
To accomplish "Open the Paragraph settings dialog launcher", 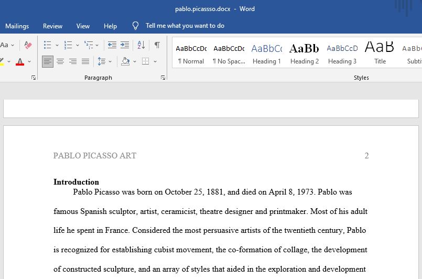I will click(x=163, y=78).
